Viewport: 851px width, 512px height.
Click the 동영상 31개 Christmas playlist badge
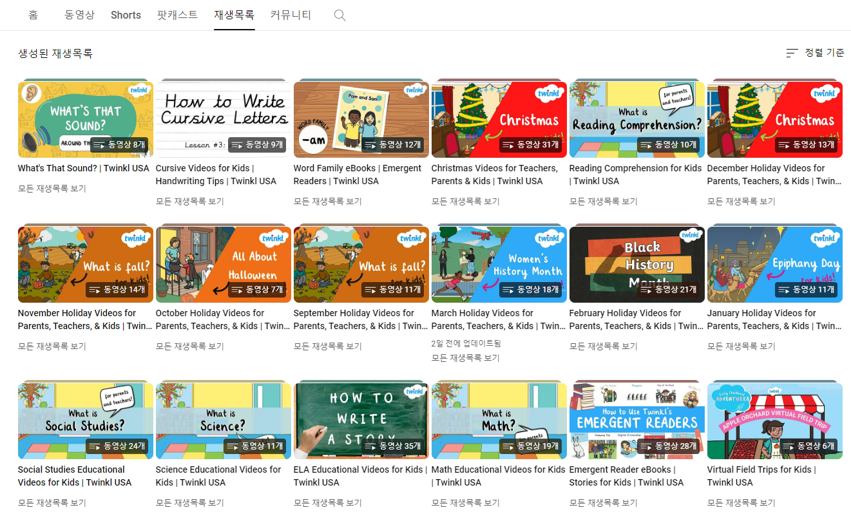531,145
